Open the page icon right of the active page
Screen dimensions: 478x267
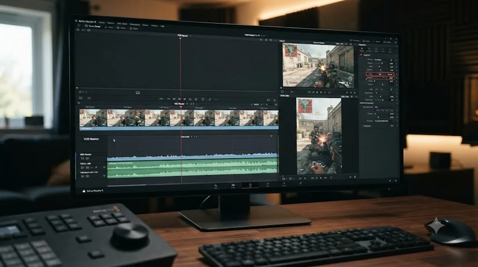click(267, 185)
